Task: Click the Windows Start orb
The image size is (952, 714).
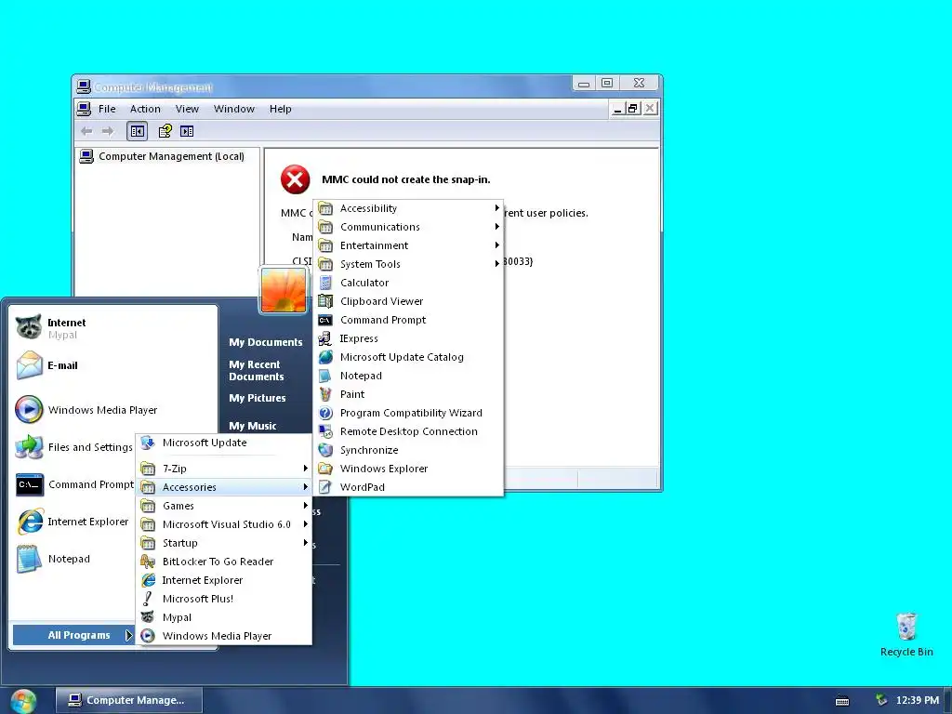Action: (x=22, y=701)
